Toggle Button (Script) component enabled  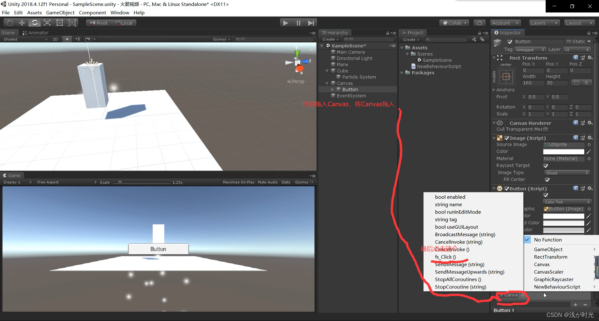point(507,189)
